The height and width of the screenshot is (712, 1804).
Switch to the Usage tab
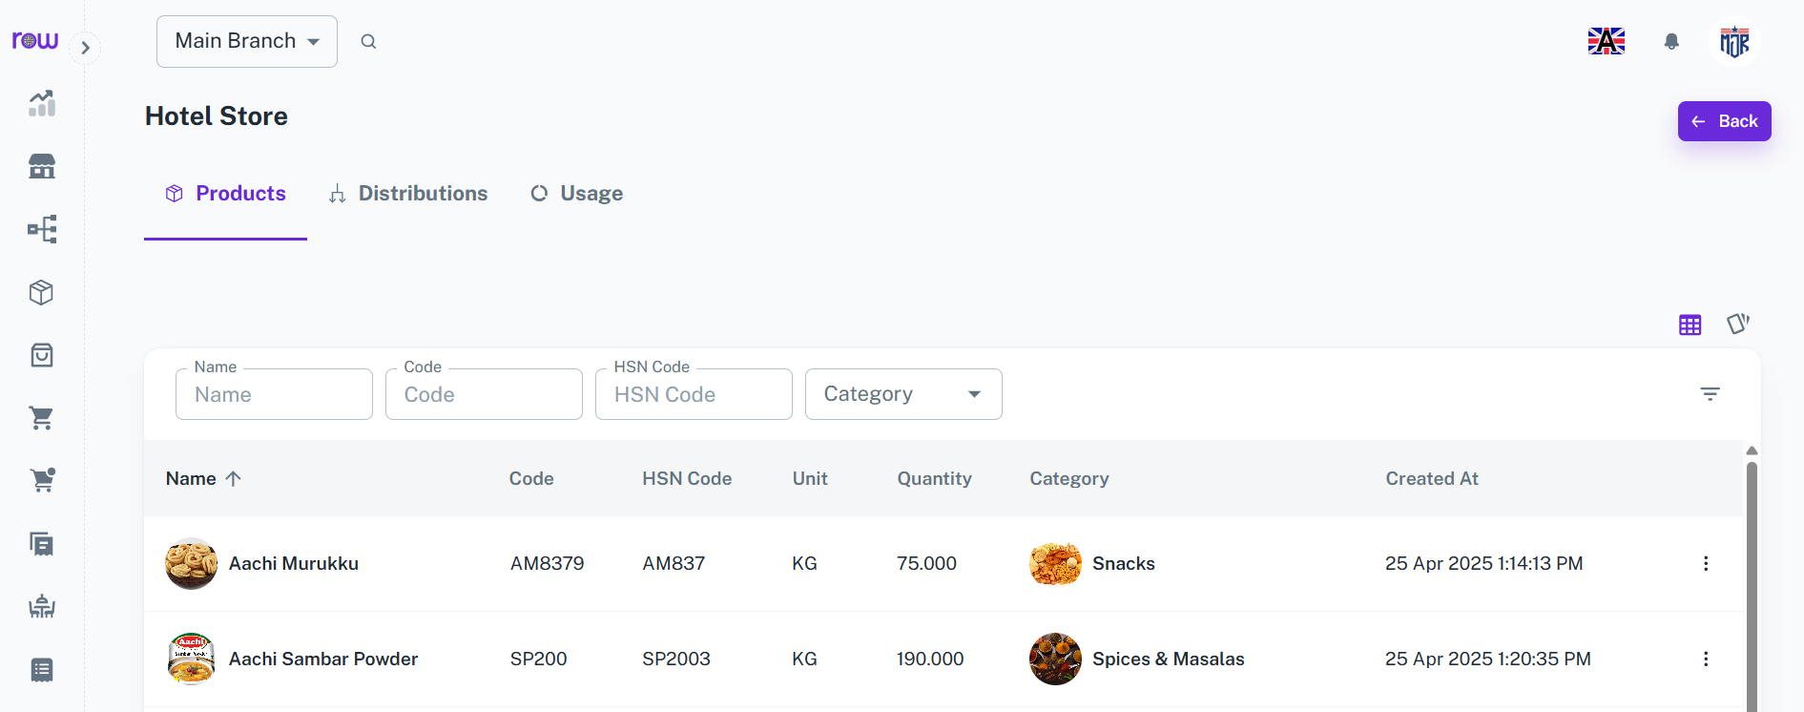pos(577,194)
